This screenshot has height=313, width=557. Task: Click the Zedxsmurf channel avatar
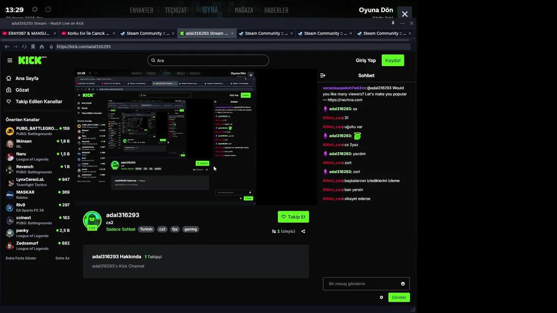[10, 246]
